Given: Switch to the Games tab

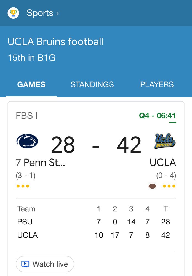Looking at the screenshot, I should click(31, 84).
